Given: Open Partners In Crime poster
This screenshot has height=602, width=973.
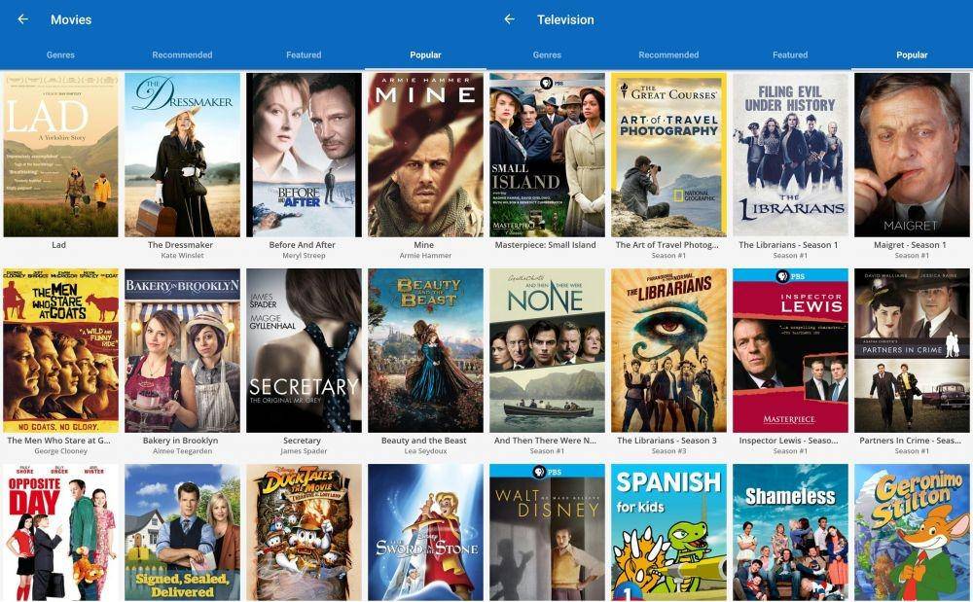Looking at the screenshot, I should [x=913, y=350].
